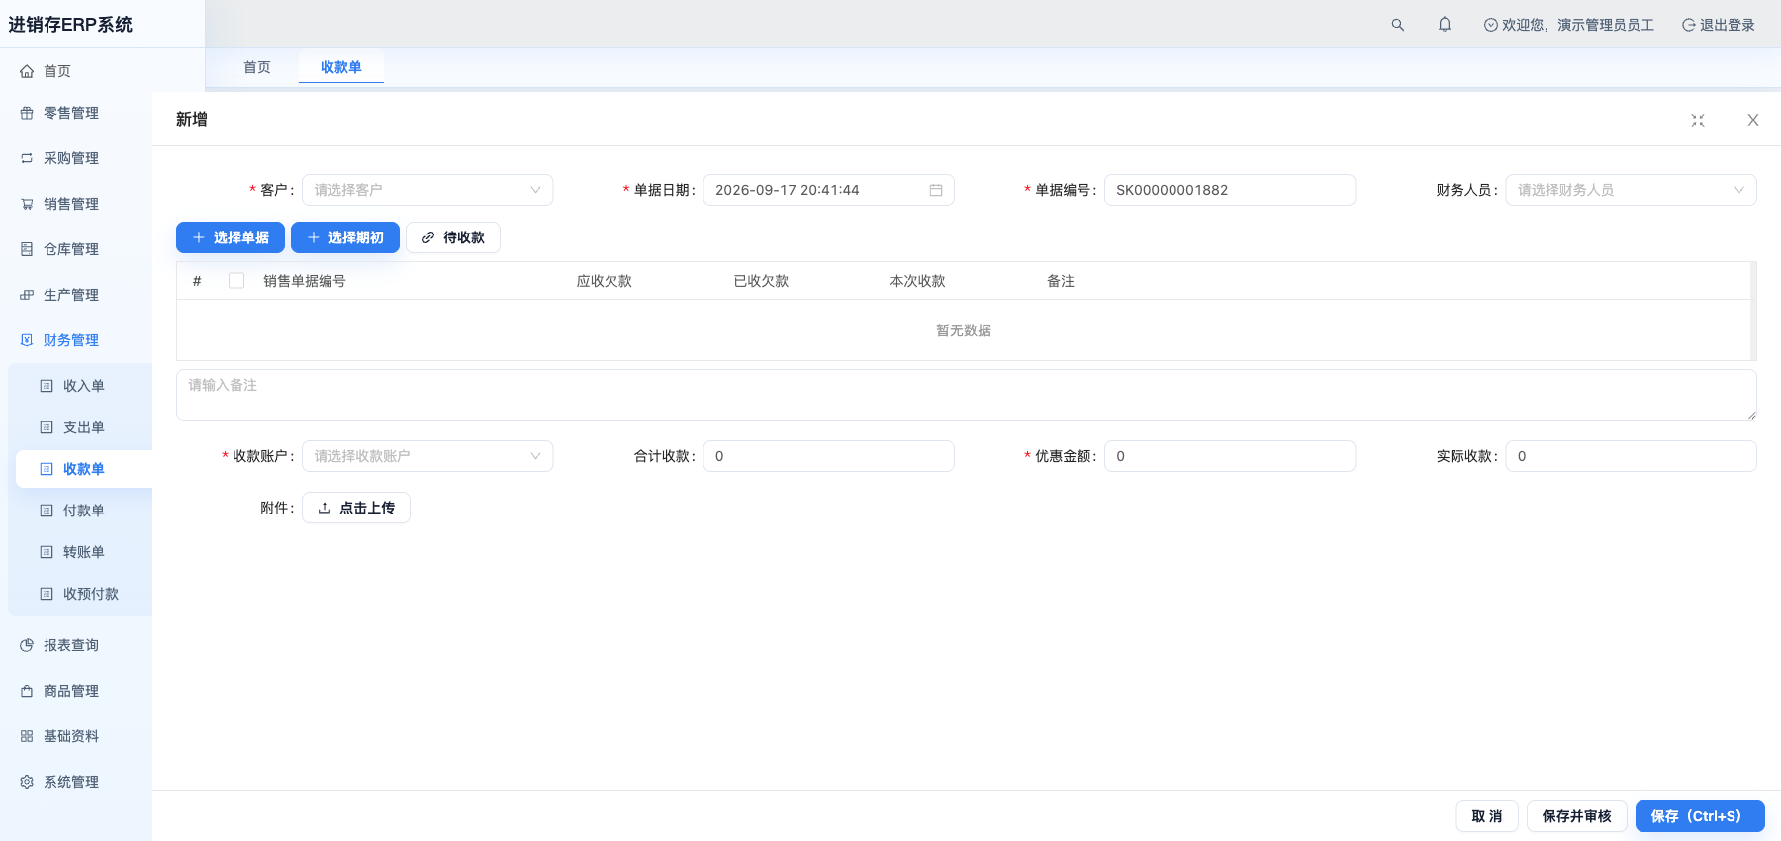Click the search magnifier icon in header
1781x841 pixels.
click(1397, 25)
